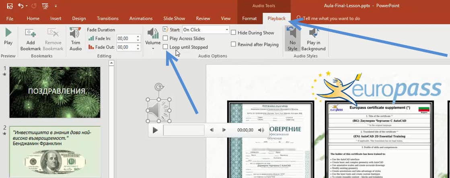Image resolution: width=450 pixels, height=178 pixels.
Task: Click the mute/volume icon in audio player
Action: (261, 130)
